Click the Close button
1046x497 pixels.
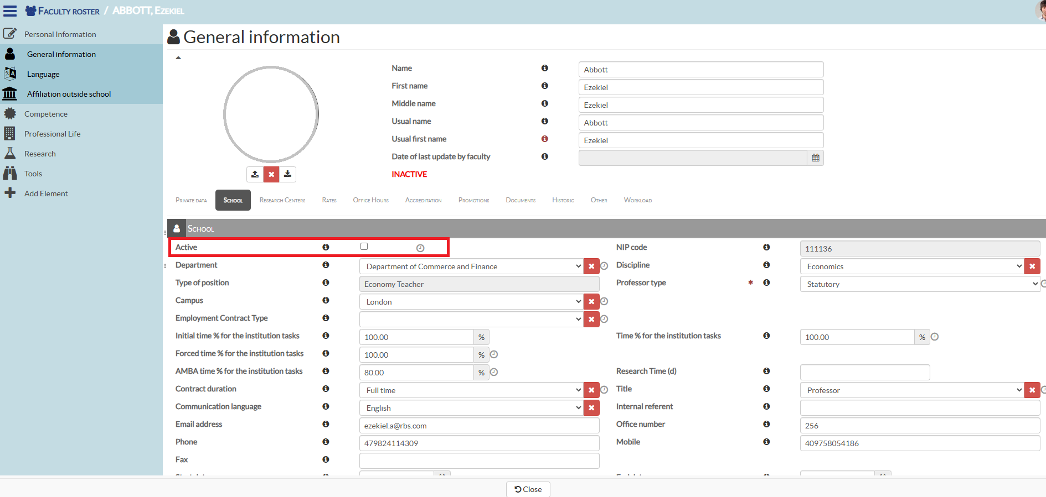tap(528, 489)
